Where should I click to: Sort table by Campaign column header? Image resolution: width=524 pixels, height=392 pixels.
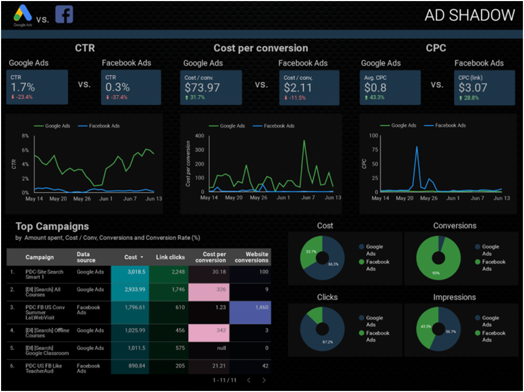coord(40,257)
